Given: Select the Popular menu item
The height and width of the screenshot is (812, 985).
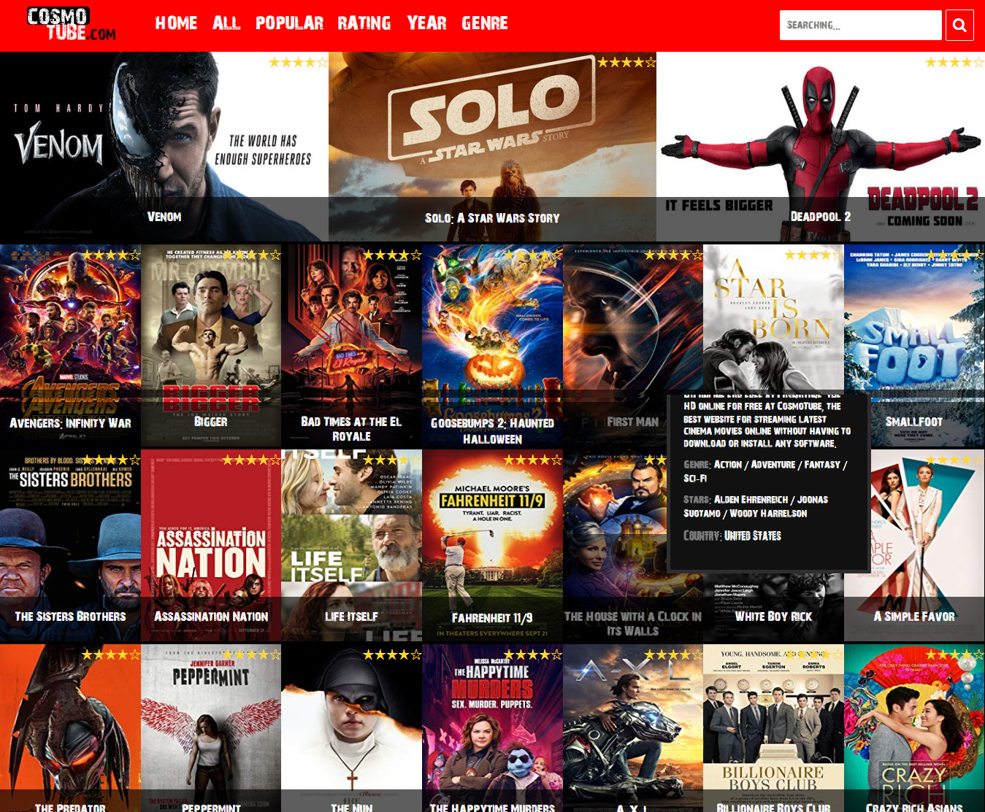Looking at the screenshot, I should (289, 23).
